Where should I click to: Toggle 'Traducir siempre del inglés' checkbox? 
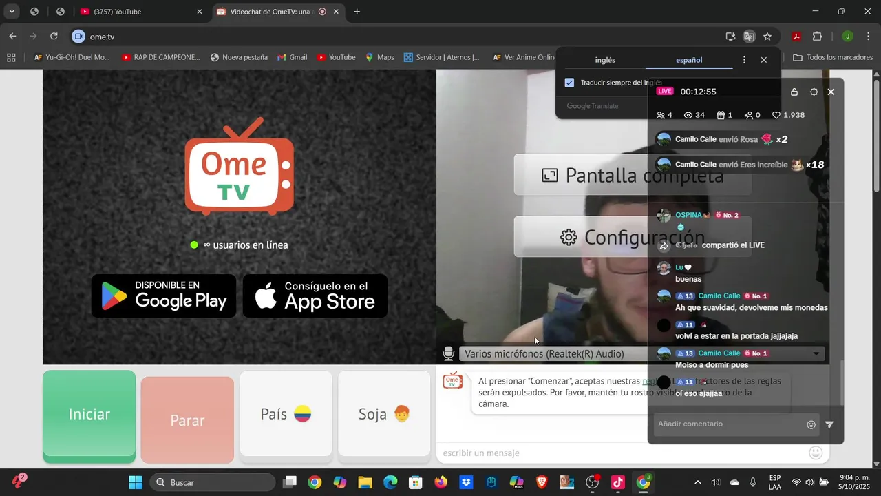(x=569, y=83)
